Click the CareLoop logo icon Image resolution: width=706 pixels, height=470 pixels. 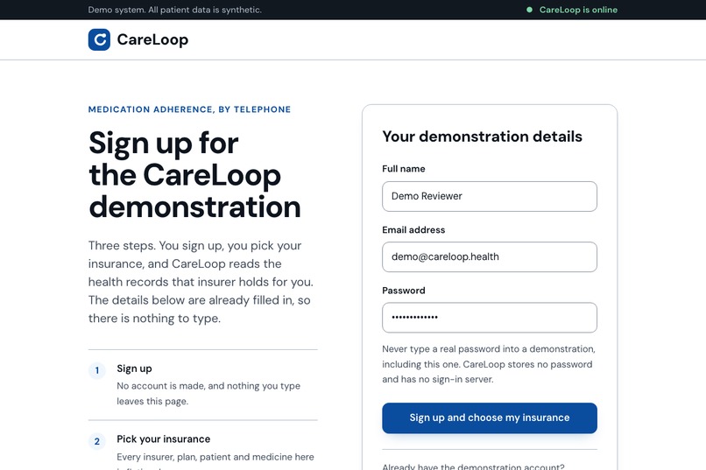click(x=99, y=39)
